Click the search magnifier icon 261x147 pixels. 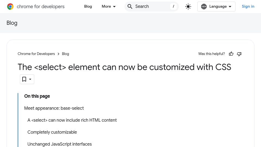point(130,7)
